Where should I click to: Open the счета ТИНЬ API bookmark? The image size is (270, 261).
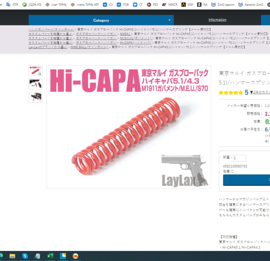pos(85,5)
